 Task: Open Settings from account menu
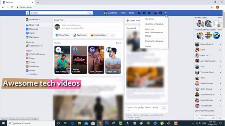click(148, 36)
